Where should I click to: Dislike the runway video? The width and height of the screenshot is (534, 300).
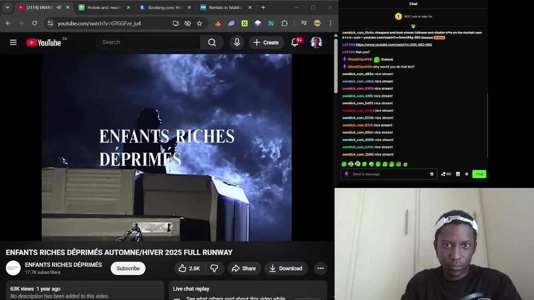click(x=214, y=268)
